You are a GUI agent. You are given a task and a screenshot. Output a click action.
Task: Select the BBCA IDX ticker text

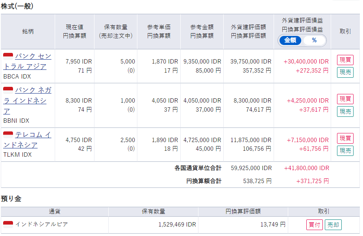pyautogui.click(x=17, y=76)
